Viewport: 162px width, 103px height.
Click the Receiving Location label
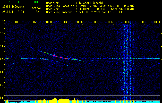tap(60, 6)
